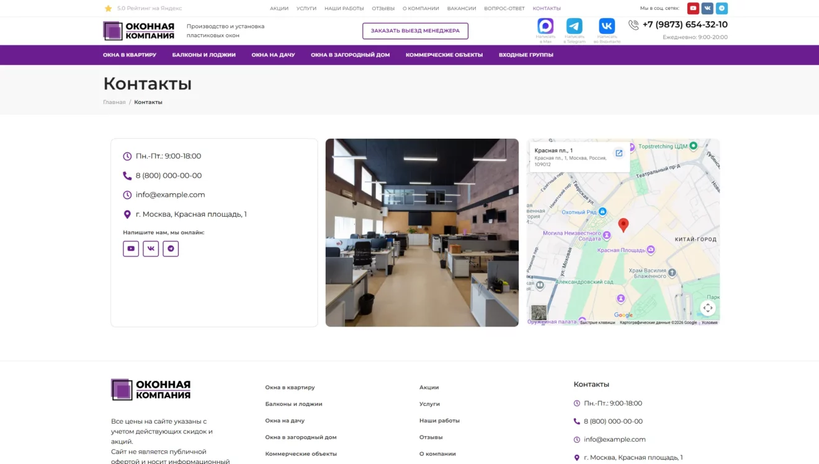Click Оконная Компания footer logo
This screenshot has width=819, height=464.
[x=151, y=390]
